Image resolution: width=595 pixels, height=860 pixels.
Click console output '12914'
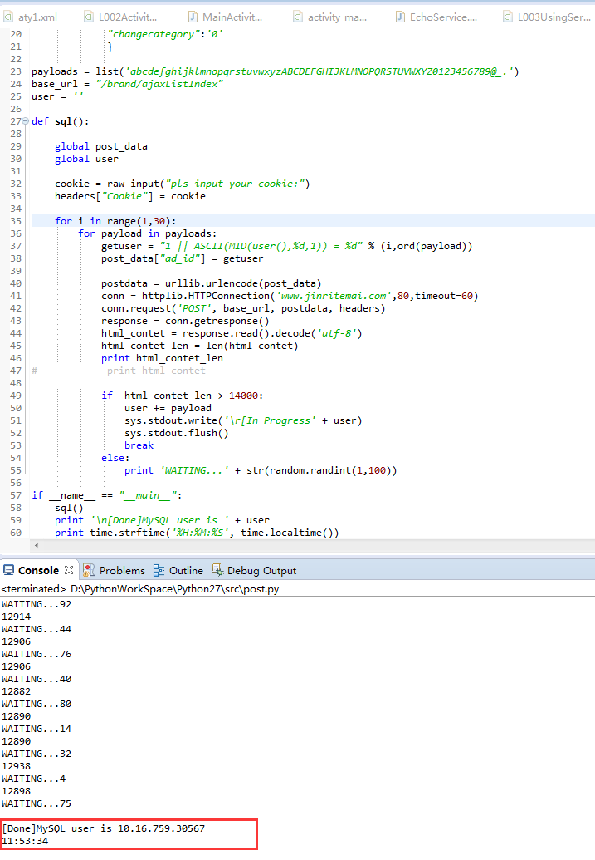(x=16, y=617)
